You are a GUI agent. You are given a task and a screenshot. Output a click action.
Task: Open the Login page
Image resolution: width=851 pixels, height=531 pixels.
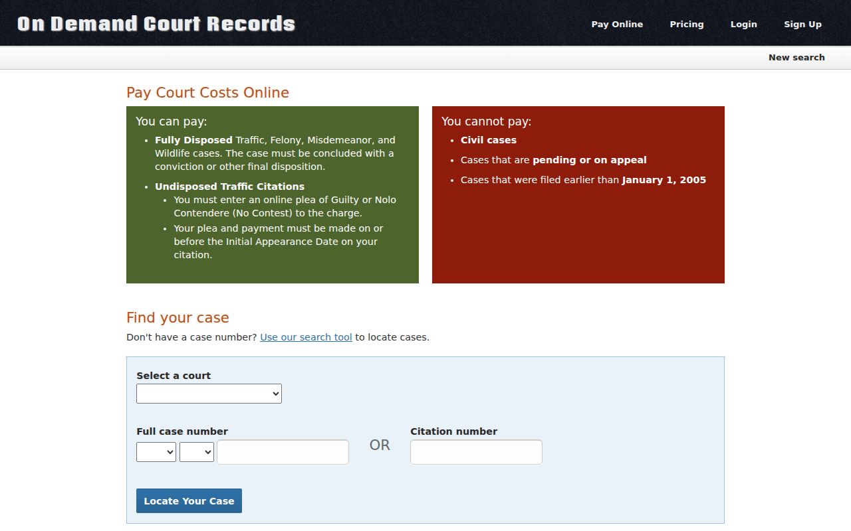coord(743,24)
